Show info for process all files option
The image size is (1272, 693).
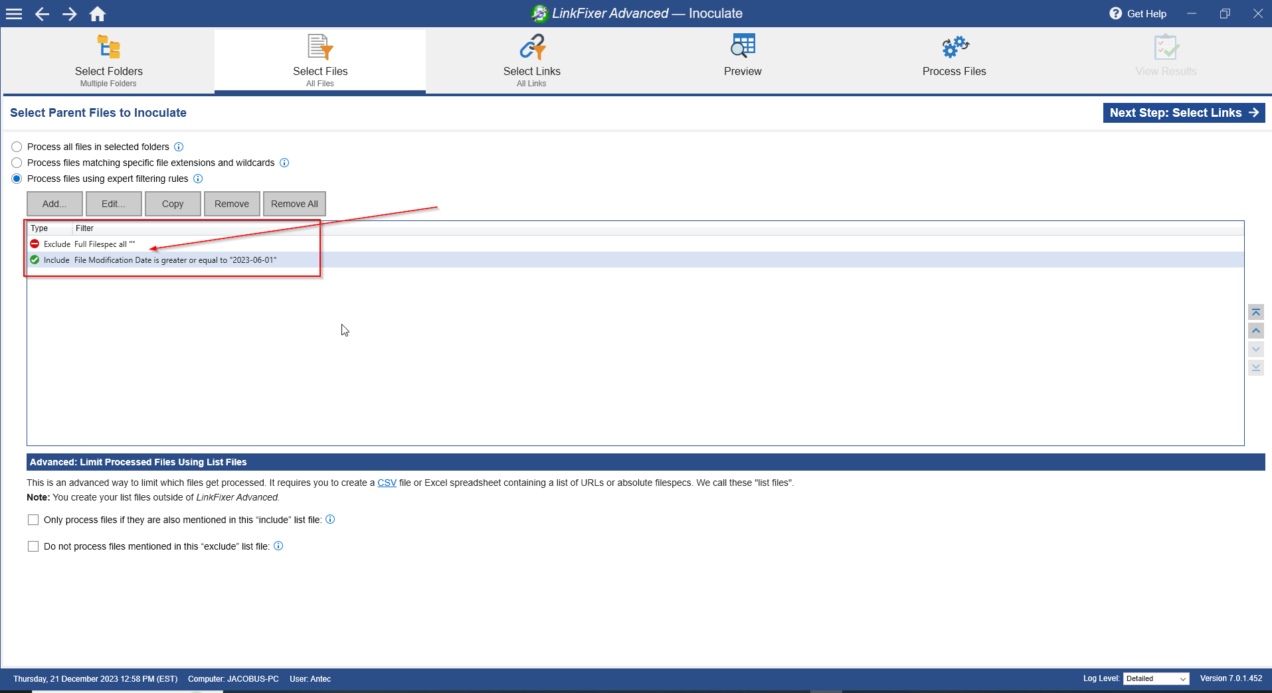click(x=179, y=147)
